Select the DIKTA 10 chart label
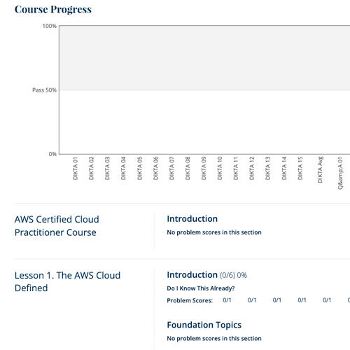Screen dimensions: 350x350 (220, 168)
